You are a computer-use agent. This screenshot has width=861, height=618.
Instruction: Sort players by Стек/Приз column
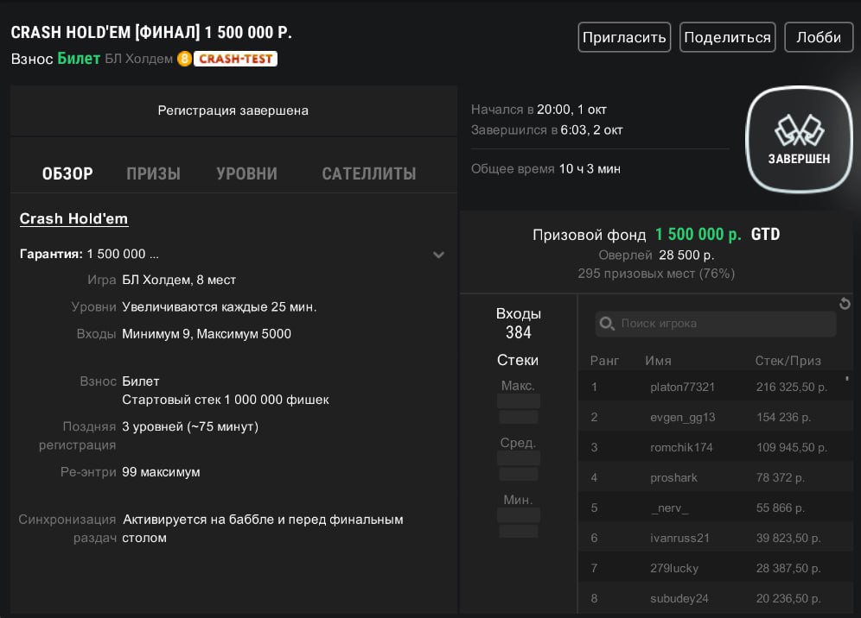(788, 361)
